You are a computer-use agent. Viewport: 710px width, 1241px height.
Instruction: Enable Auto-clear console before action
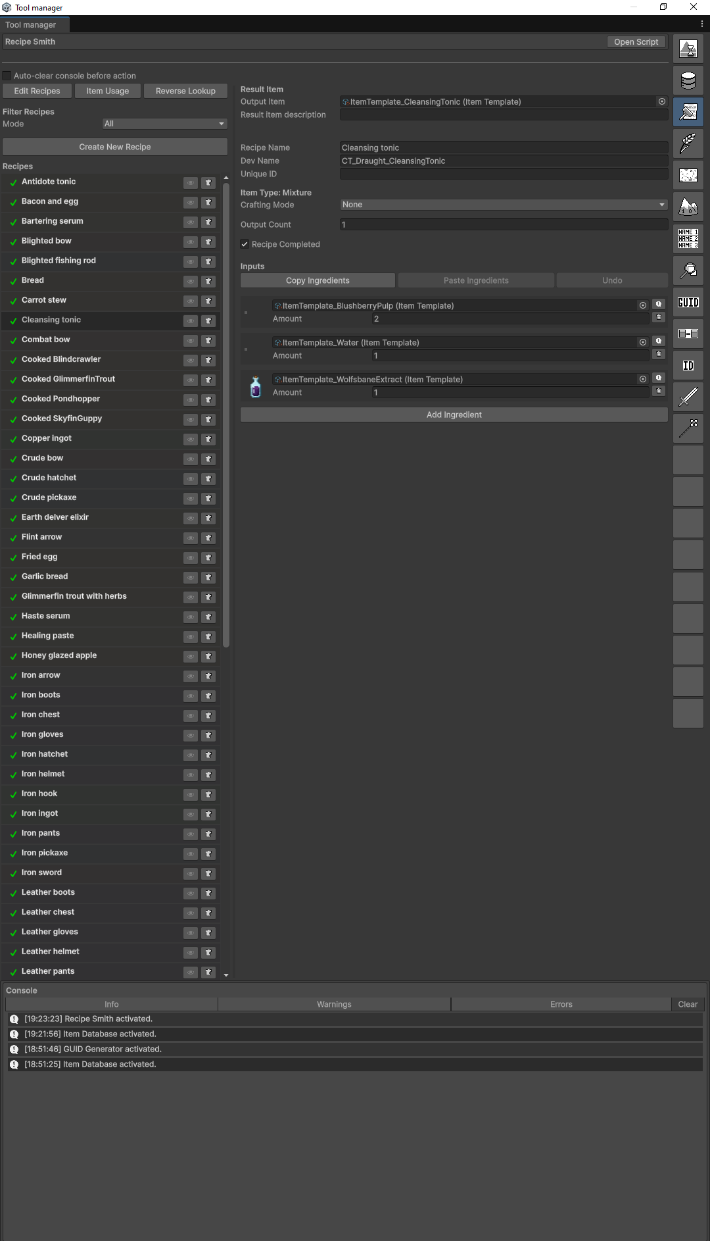pyautogui.click(x=7, y=76)
